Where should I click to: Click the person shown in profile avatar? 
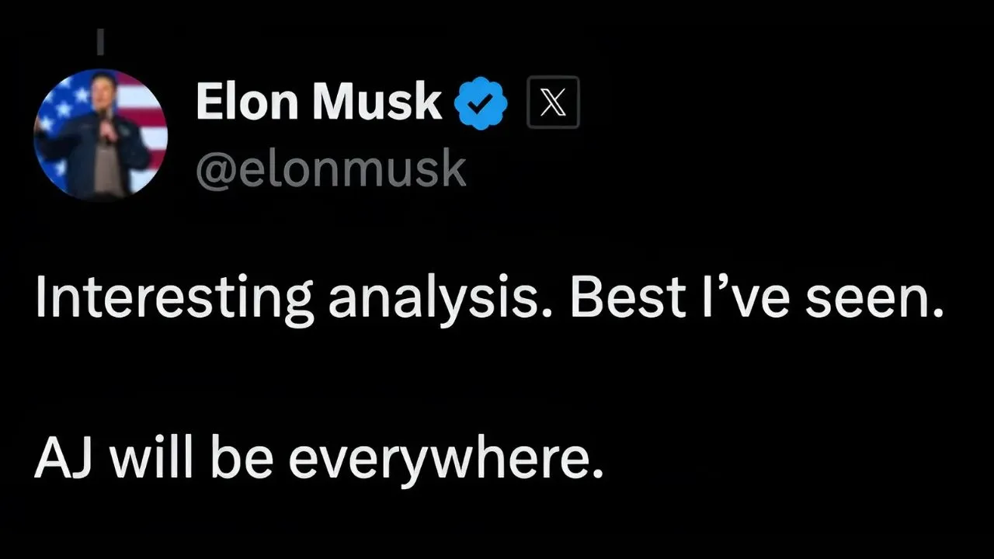(103, 140)
